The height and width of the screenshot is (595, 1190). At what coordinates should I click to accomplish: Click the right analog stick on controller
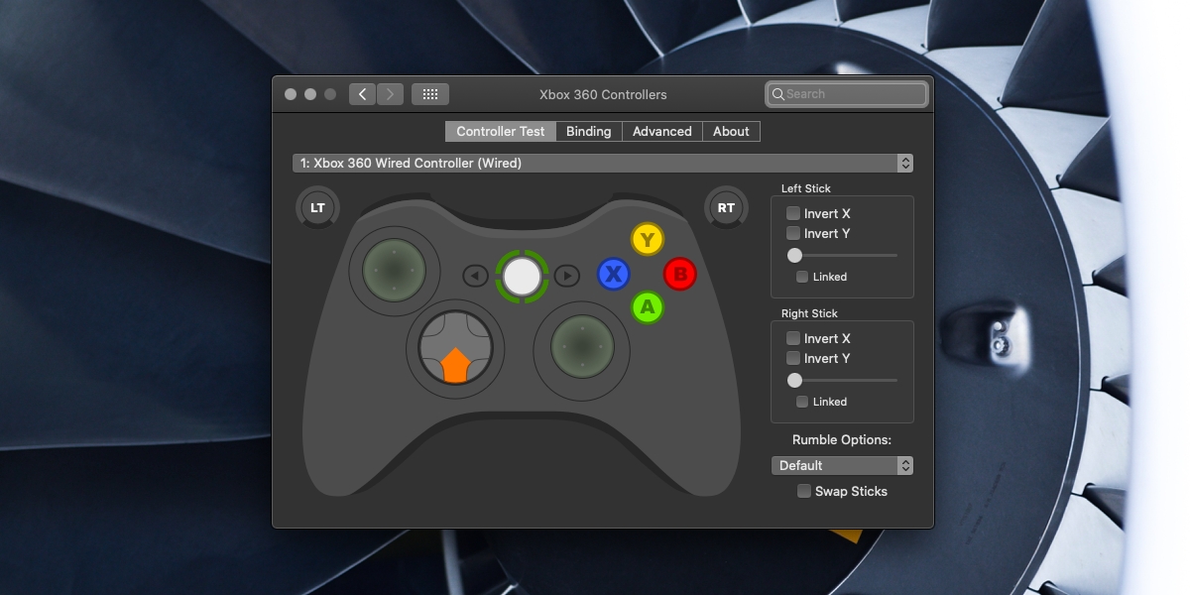(x=581, y=347)
